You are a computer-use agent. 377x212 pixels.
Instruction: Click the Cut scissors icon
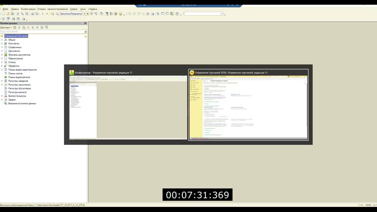18,14
